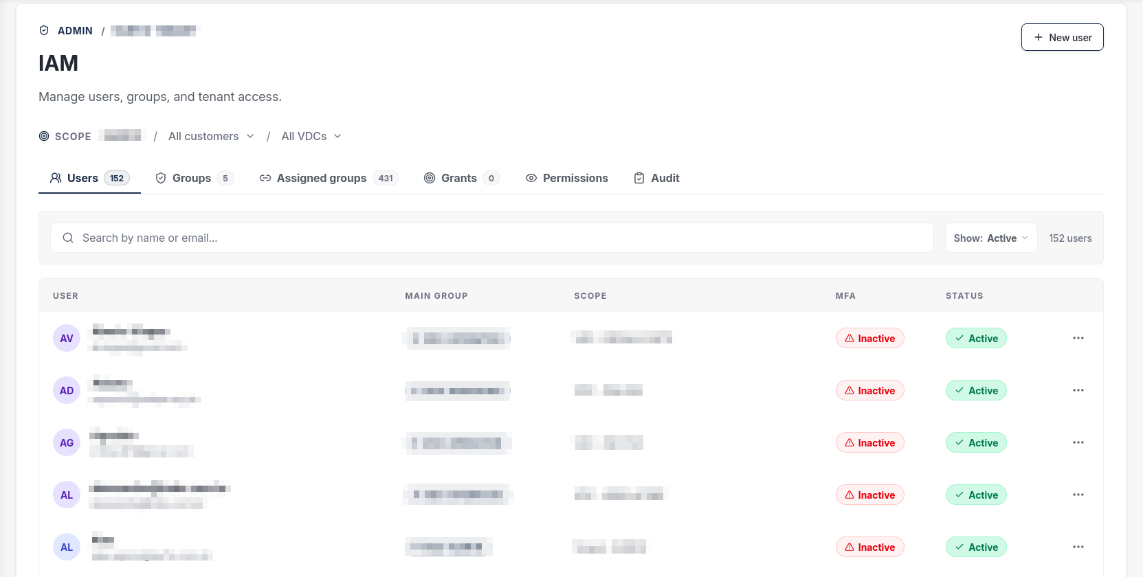Image resolution: width=1143 pixels, height=577 pixels.
Task: Click the Assigned groups link icon
Action: [265, 178]
